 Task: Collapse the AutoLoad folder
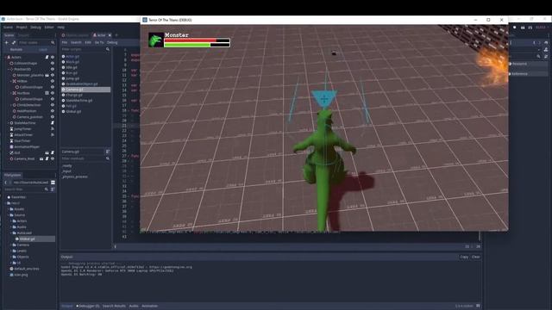coord(11,233)
